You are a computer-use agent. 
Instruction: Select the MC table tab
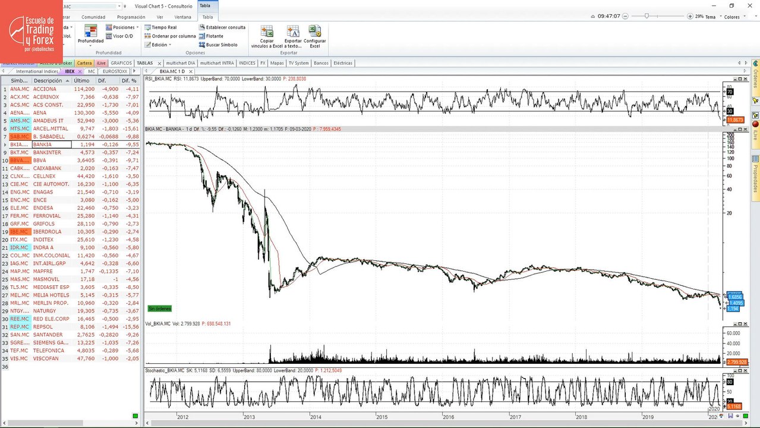92,71
